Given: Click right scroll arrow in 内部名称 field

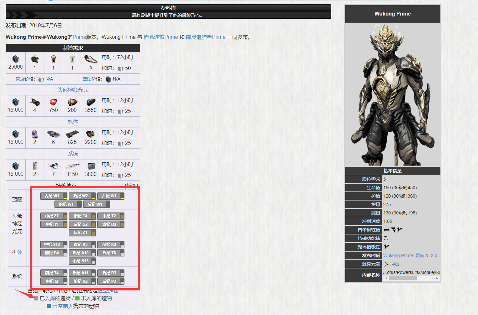Looking at the screenshot, I should [437, 278].
